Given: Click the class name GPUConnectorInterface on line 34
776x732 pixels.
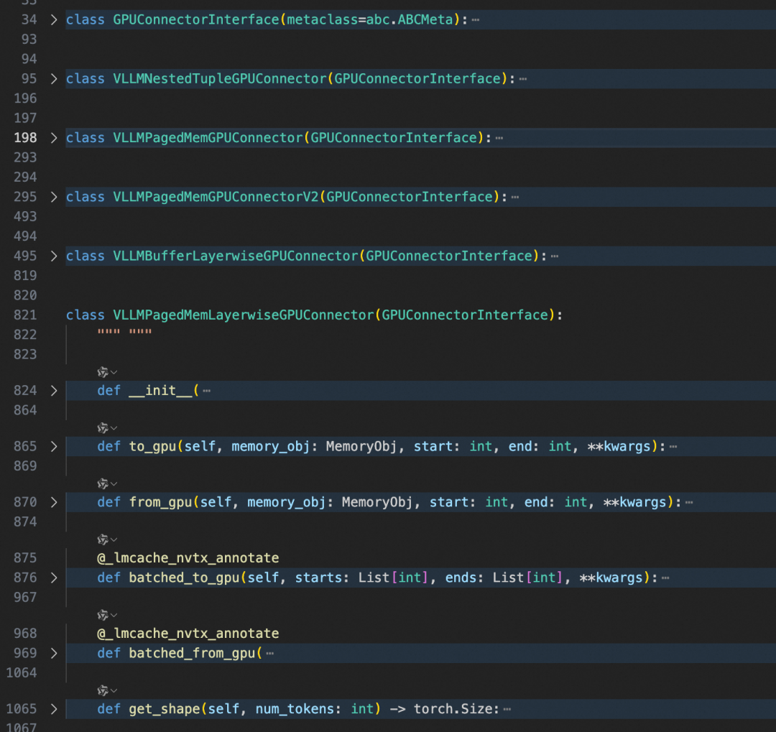Looking at the screenshot, I should (x=196, y=20).
